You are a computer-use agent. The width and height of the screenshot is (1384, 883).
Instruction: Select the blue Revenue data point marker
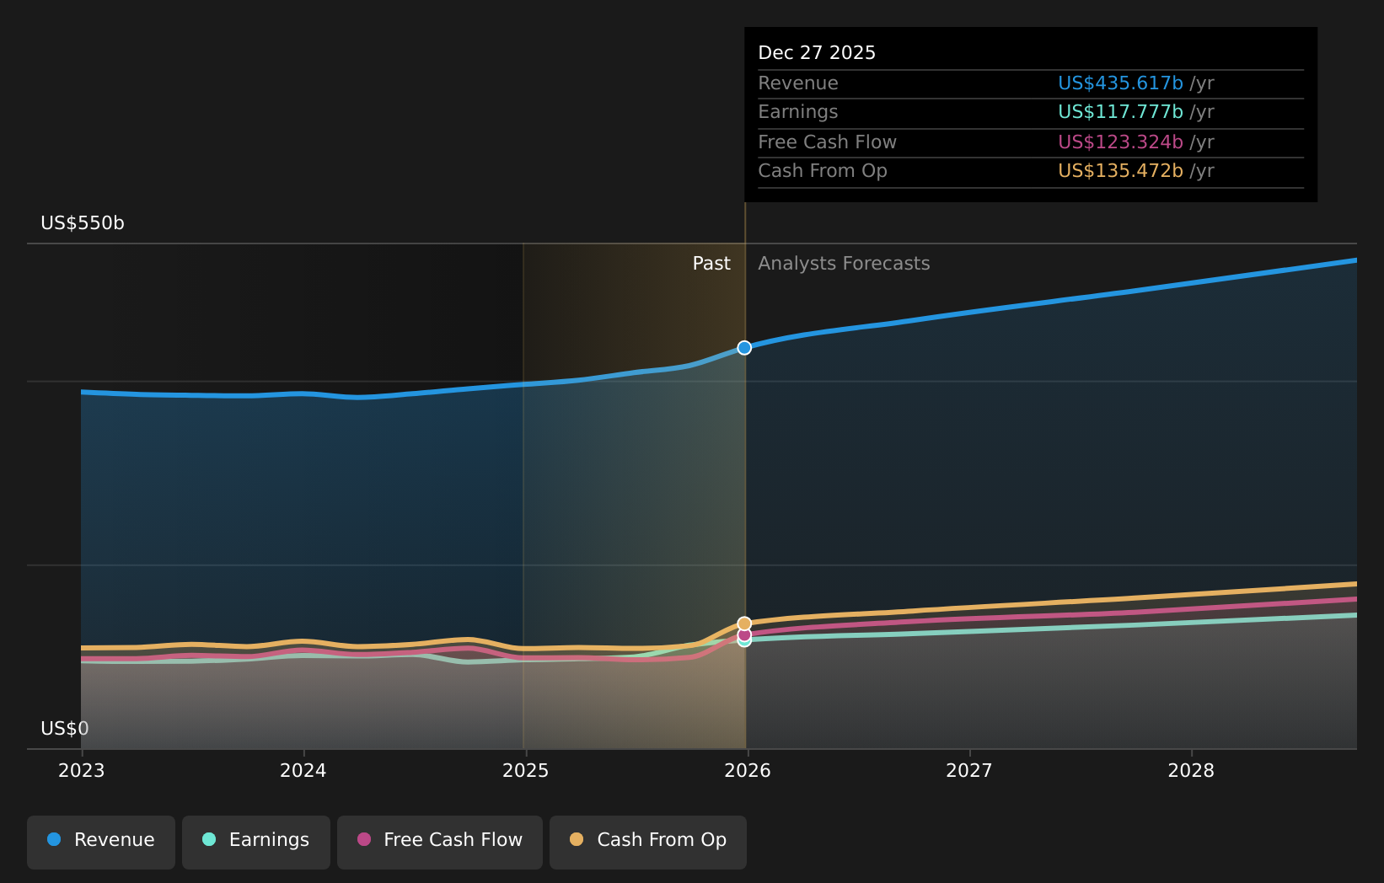(744, 347)
